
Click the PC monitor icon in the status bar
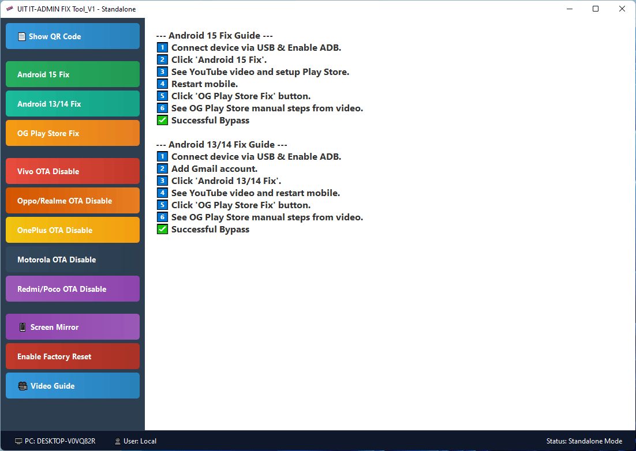click(18, 441)
